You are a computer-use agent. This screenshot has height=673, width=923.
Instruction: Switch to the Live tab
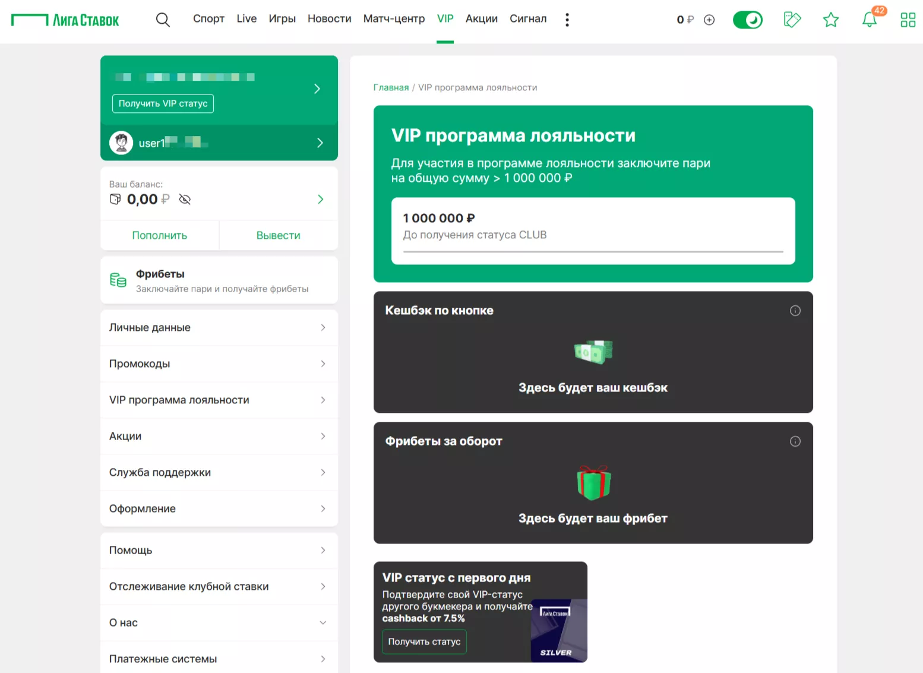tap(246, 19)
